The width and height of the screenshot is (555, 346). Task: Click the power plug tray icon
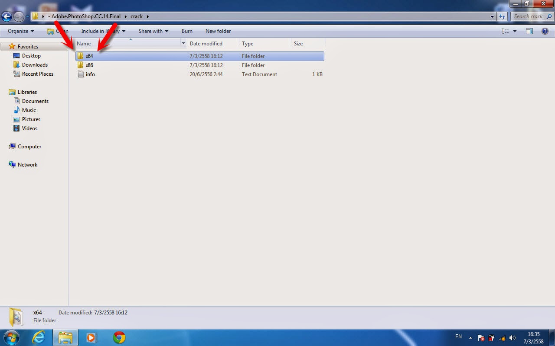pos(492,338)
